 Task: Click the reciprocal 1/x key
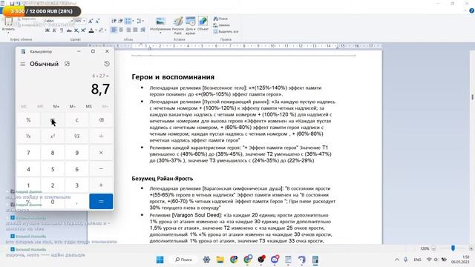click(28, 136)
